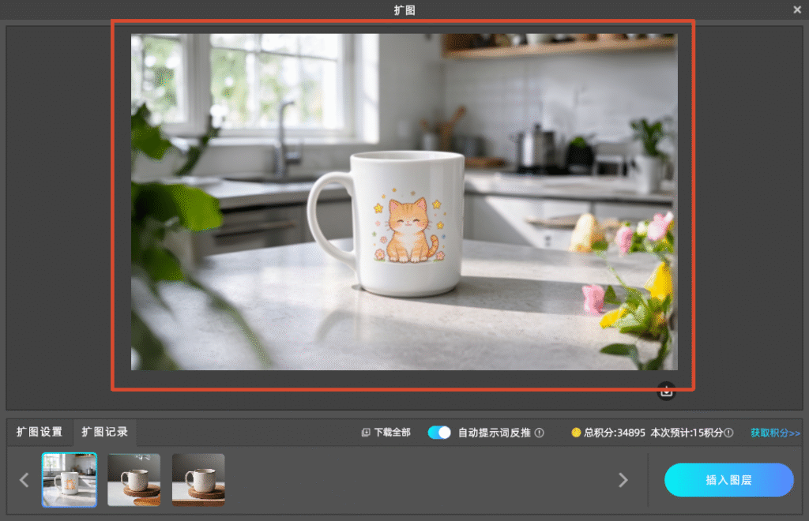Show next thumbnails with the right arrow
This screenshot has width=809, height=521.
pyautogui.click(x=623, y=480)
